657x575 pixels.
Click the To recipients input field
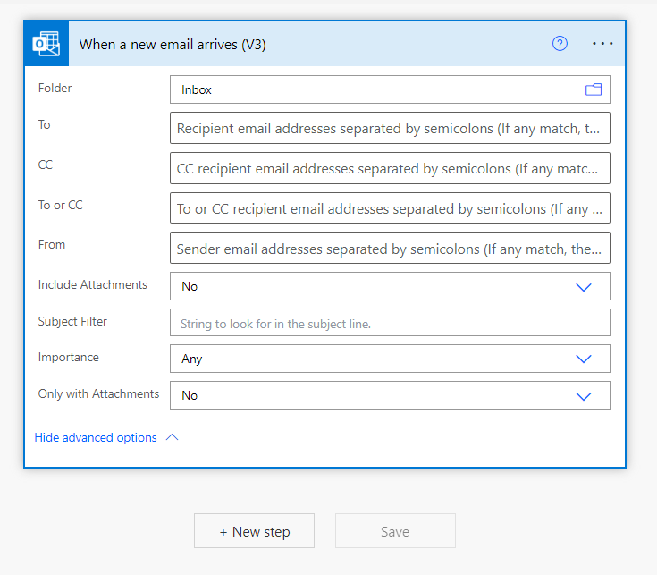[x=390, y=128]
